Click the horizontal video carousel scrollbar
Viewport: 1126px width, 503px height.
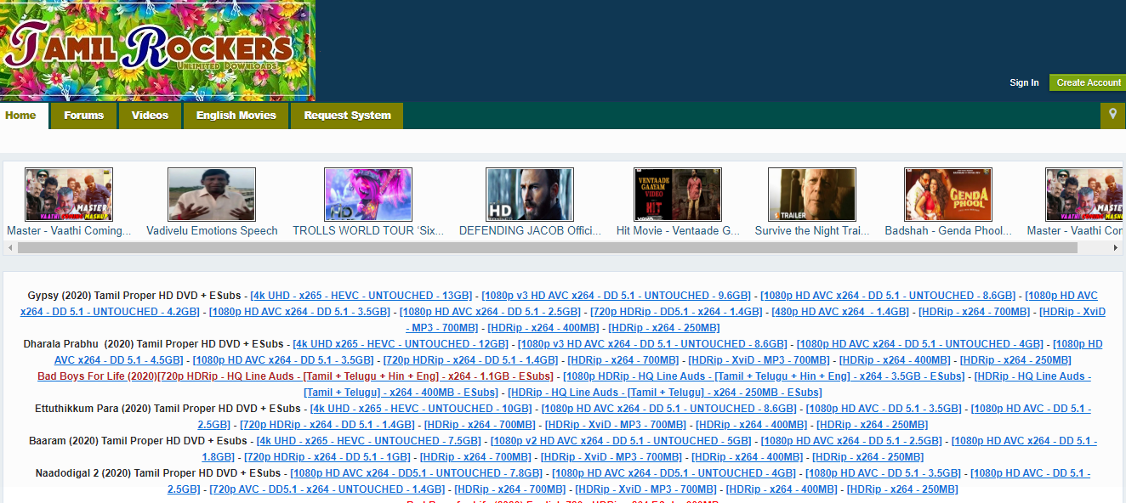[548, 247]
